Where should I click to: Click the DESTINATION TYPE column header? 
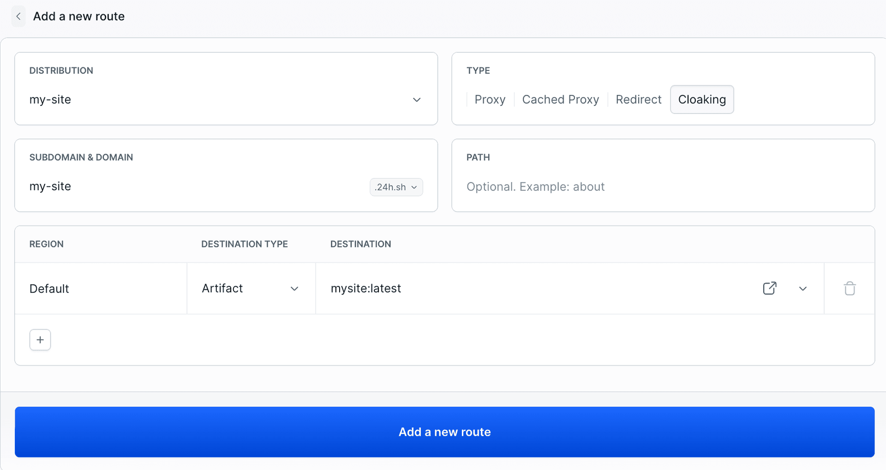[x=245, y=244]
